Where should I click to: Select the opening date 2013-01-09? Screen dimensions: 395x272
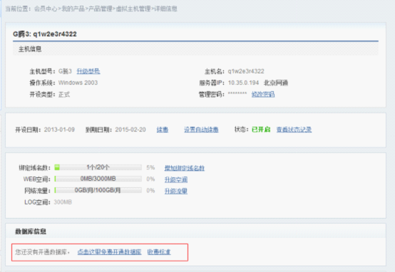59,130
